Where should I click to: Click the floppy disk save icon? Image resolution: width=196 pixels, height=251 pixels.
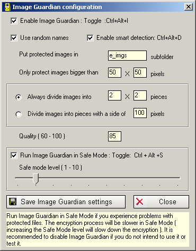pos(13,202)
